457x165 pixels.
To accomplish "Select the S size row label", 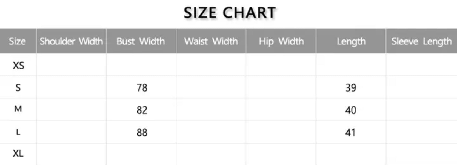I will tap(18, 88).
